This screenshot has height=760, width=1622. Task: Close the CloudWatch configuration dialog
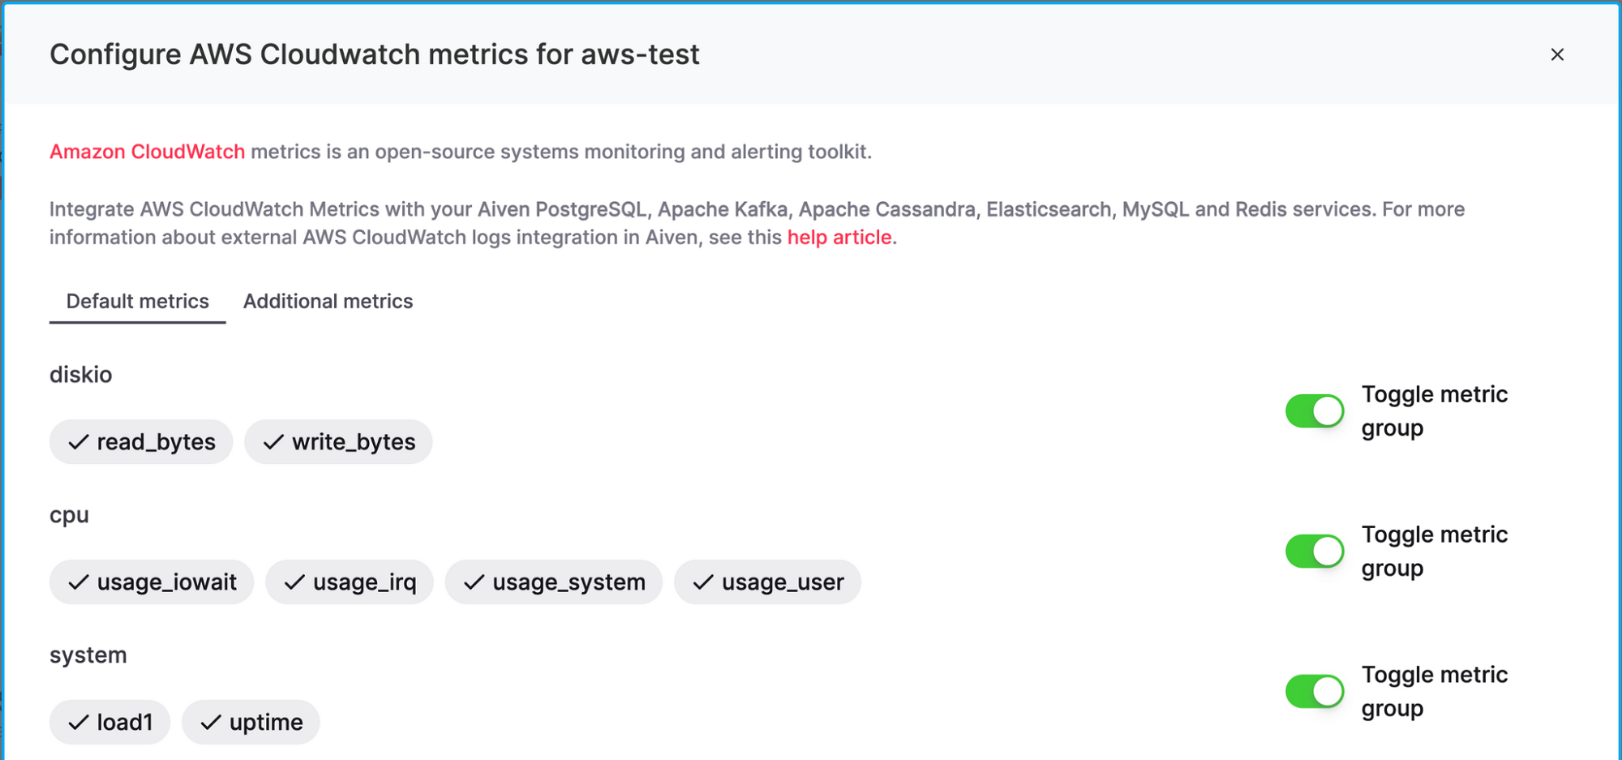click(1558, 54)
